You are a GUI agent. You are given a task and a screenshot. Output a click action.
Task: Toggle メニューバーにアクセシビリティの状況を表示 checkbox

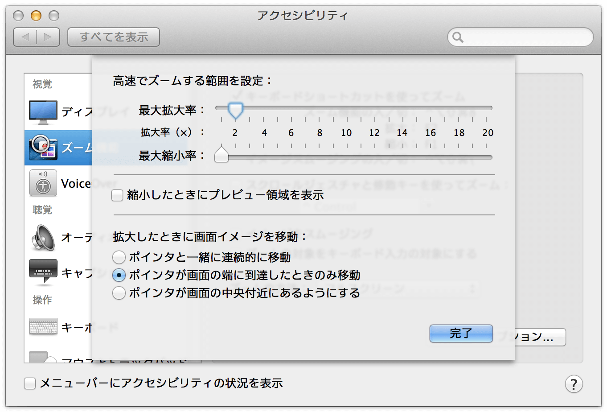point(30,383)
